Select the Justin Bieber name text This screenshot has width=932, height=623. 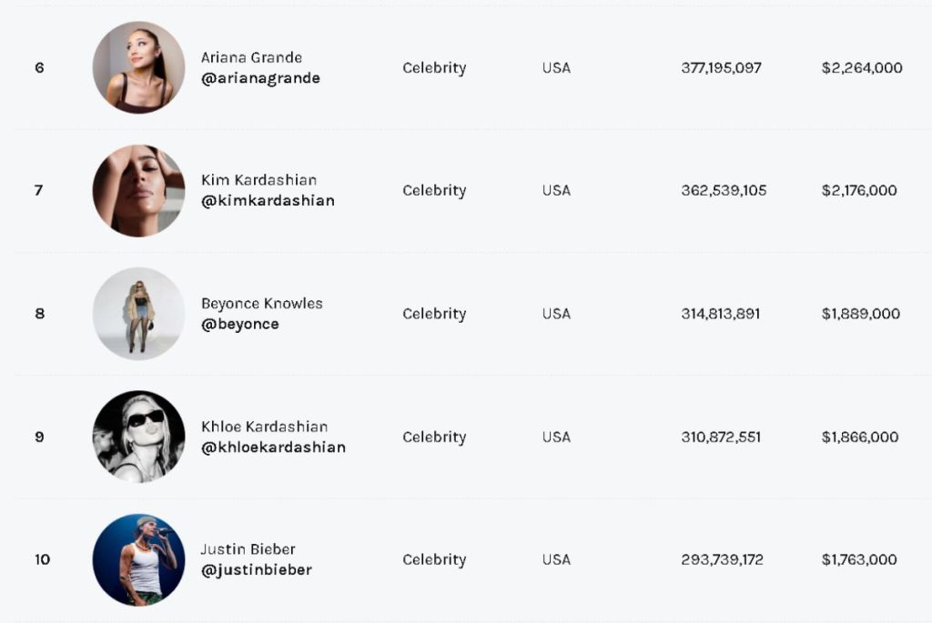tap(248, 549)
